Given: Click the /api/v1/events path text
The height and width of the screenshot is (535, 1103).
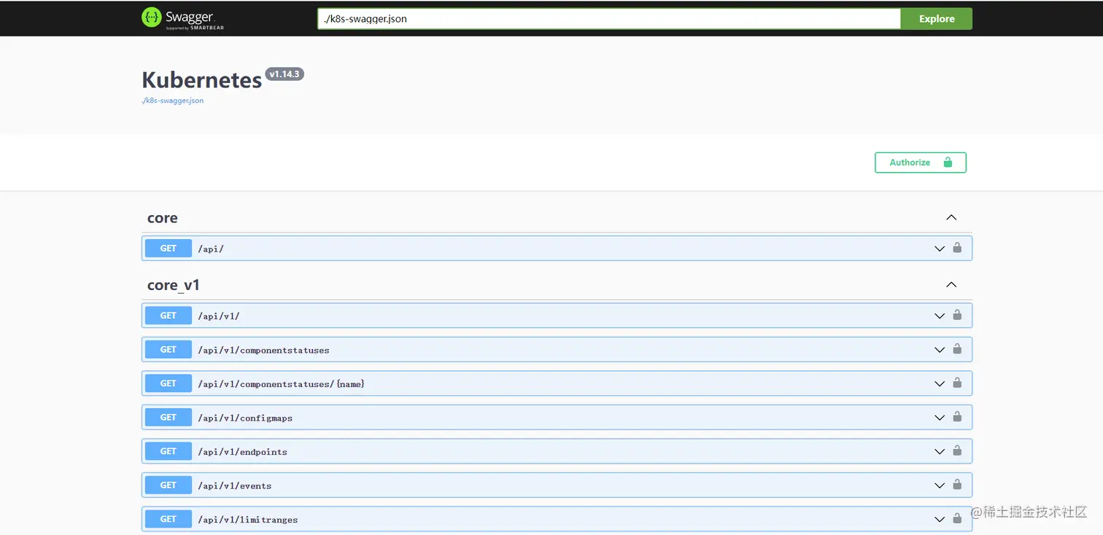Looking at the screenshot, I should coord(235,486).
